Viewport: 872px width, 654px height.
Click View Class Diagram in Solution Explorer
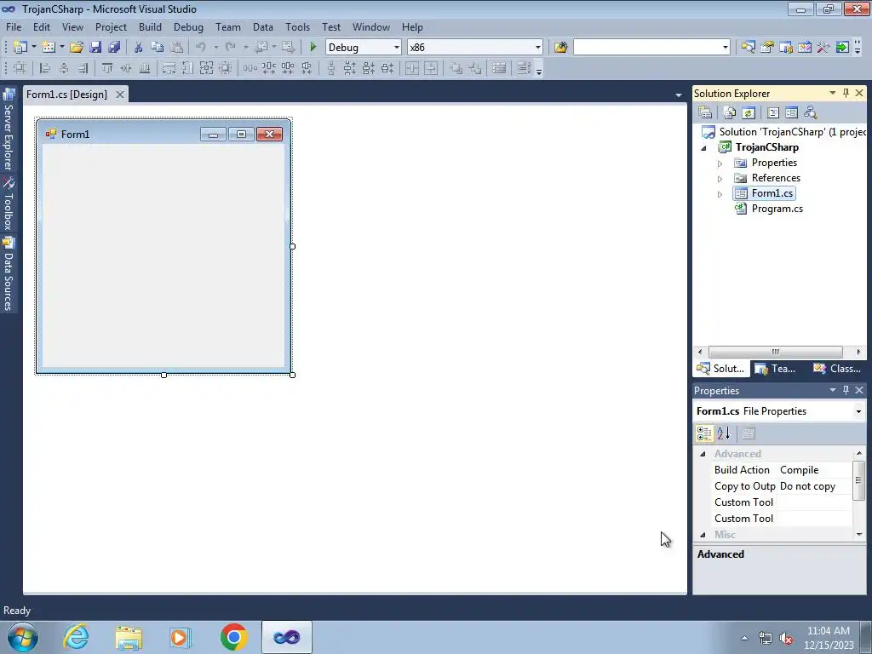pos(811,113)
